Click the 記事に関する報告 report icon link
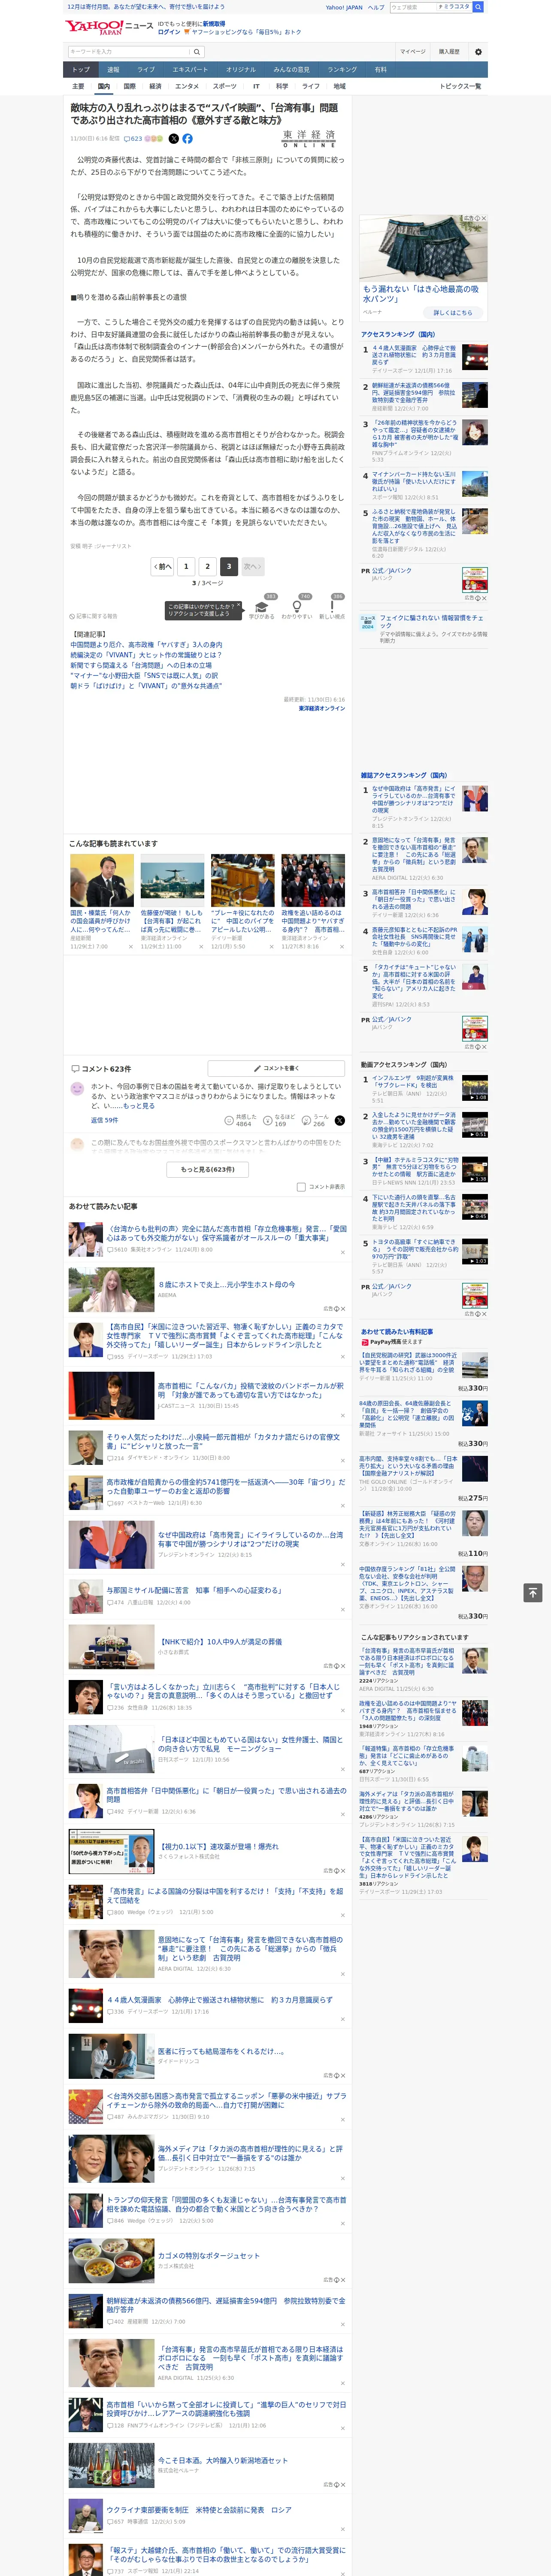Image resolution: width=551 pixels, height=2576 pixels. (94, 616)
